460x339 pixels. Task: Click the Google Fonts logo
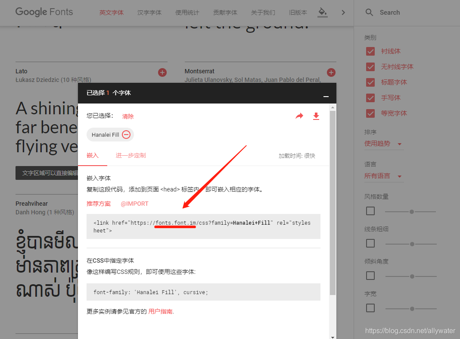(x=44, y=12)
